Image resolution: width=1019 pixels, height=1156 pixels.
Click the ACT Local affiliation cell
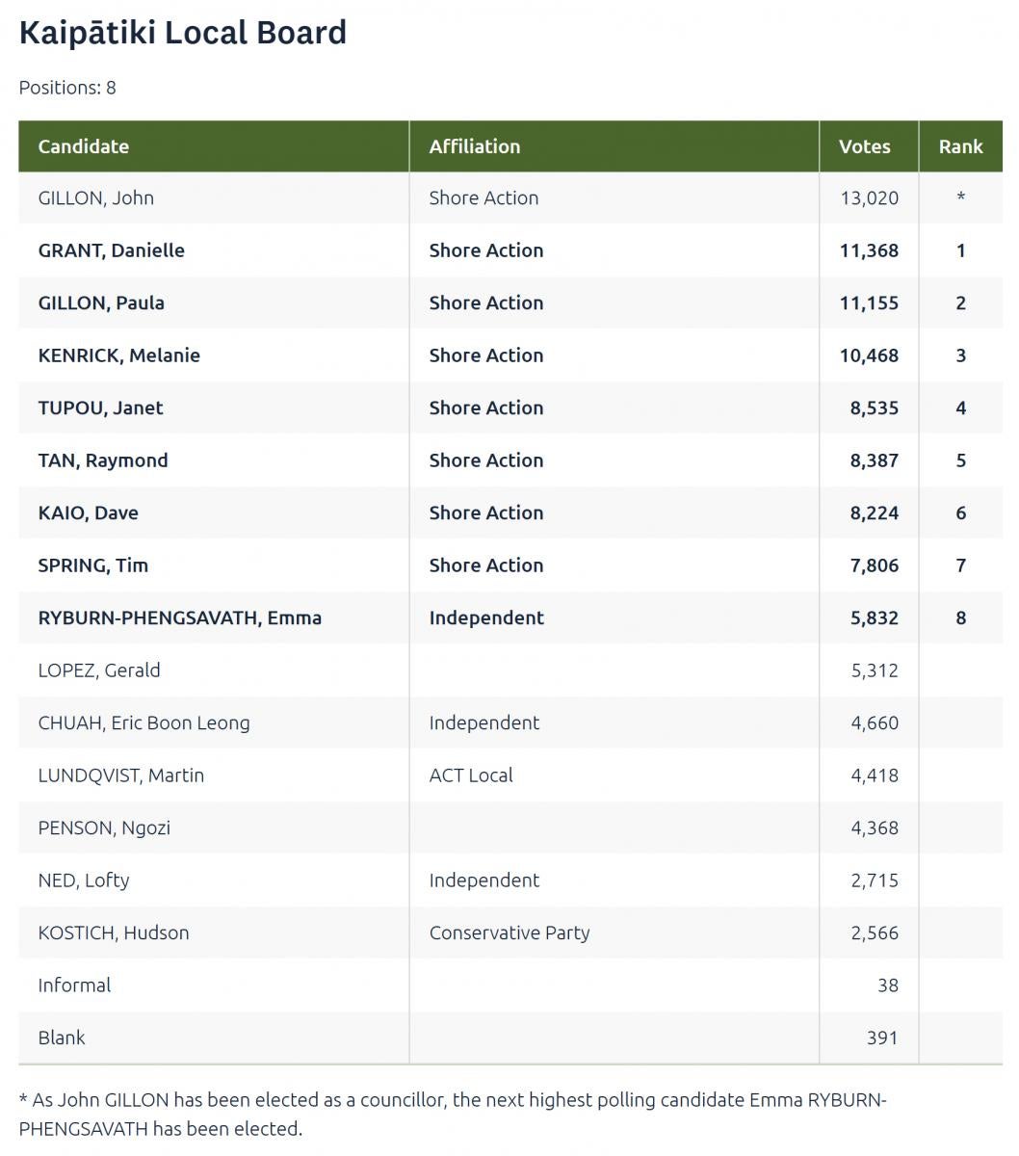pyautogui.click(x=470, y=775)
